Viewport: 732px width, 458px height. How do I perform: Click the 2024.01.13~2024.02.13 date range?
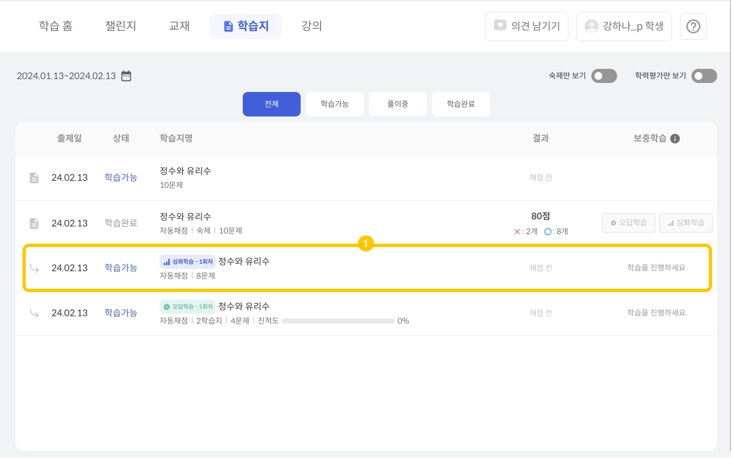(66, 76)
